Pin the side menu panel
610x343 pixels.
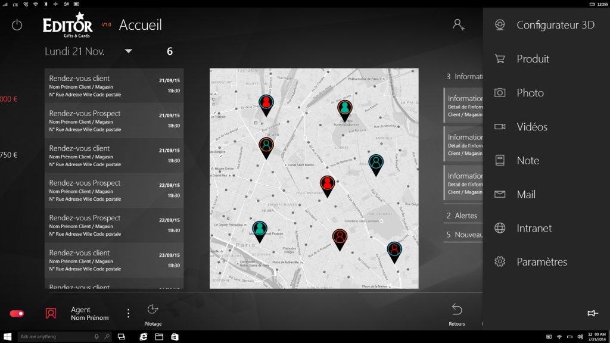click(x=592, y=313)
